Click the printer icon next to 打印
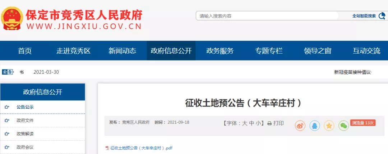Viewport: 388px width, 154px height. (x=269, y=123)
